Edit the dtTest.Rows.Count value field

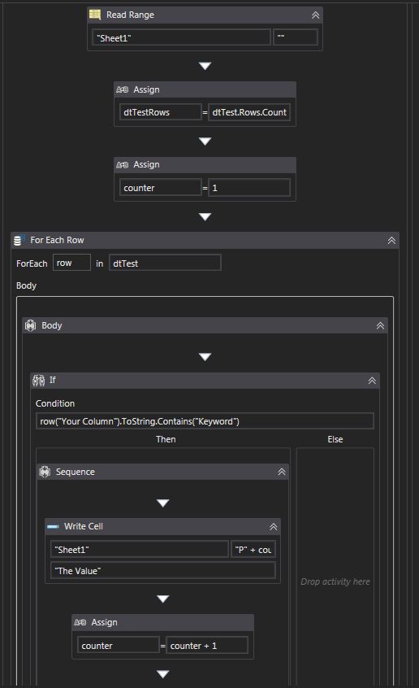249,112
